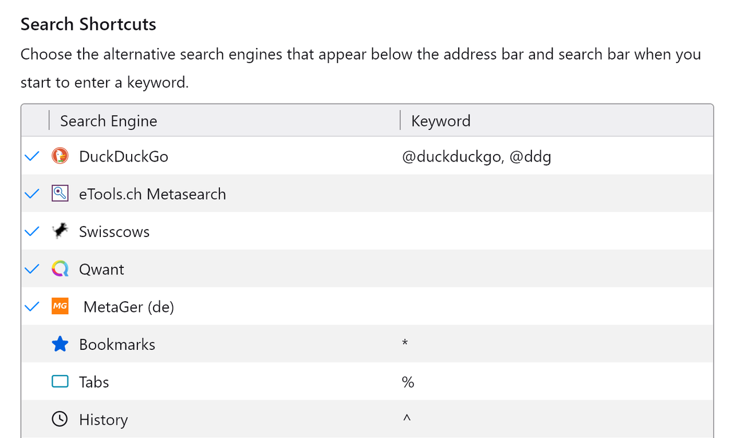Click the DuckDuckGo duck icon
This screenshot has height=438, width=733.
click(60, 156)
